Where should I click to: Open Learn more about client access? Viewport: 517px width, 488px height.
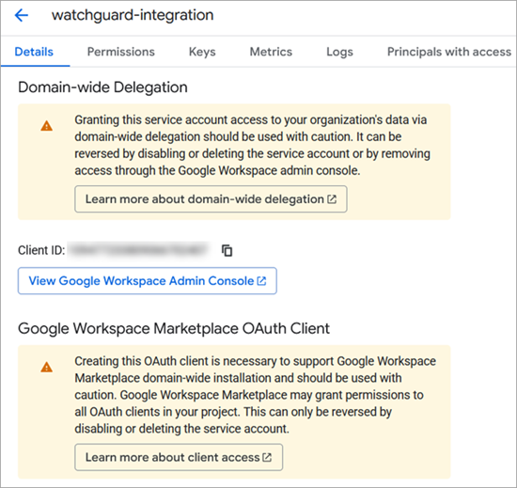point(179,457)
